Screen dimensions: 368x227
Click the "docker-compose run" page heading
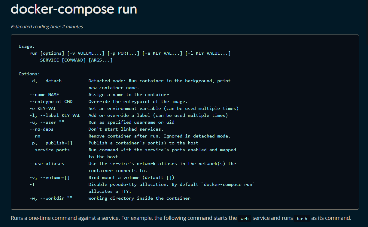tap(74, 9)
